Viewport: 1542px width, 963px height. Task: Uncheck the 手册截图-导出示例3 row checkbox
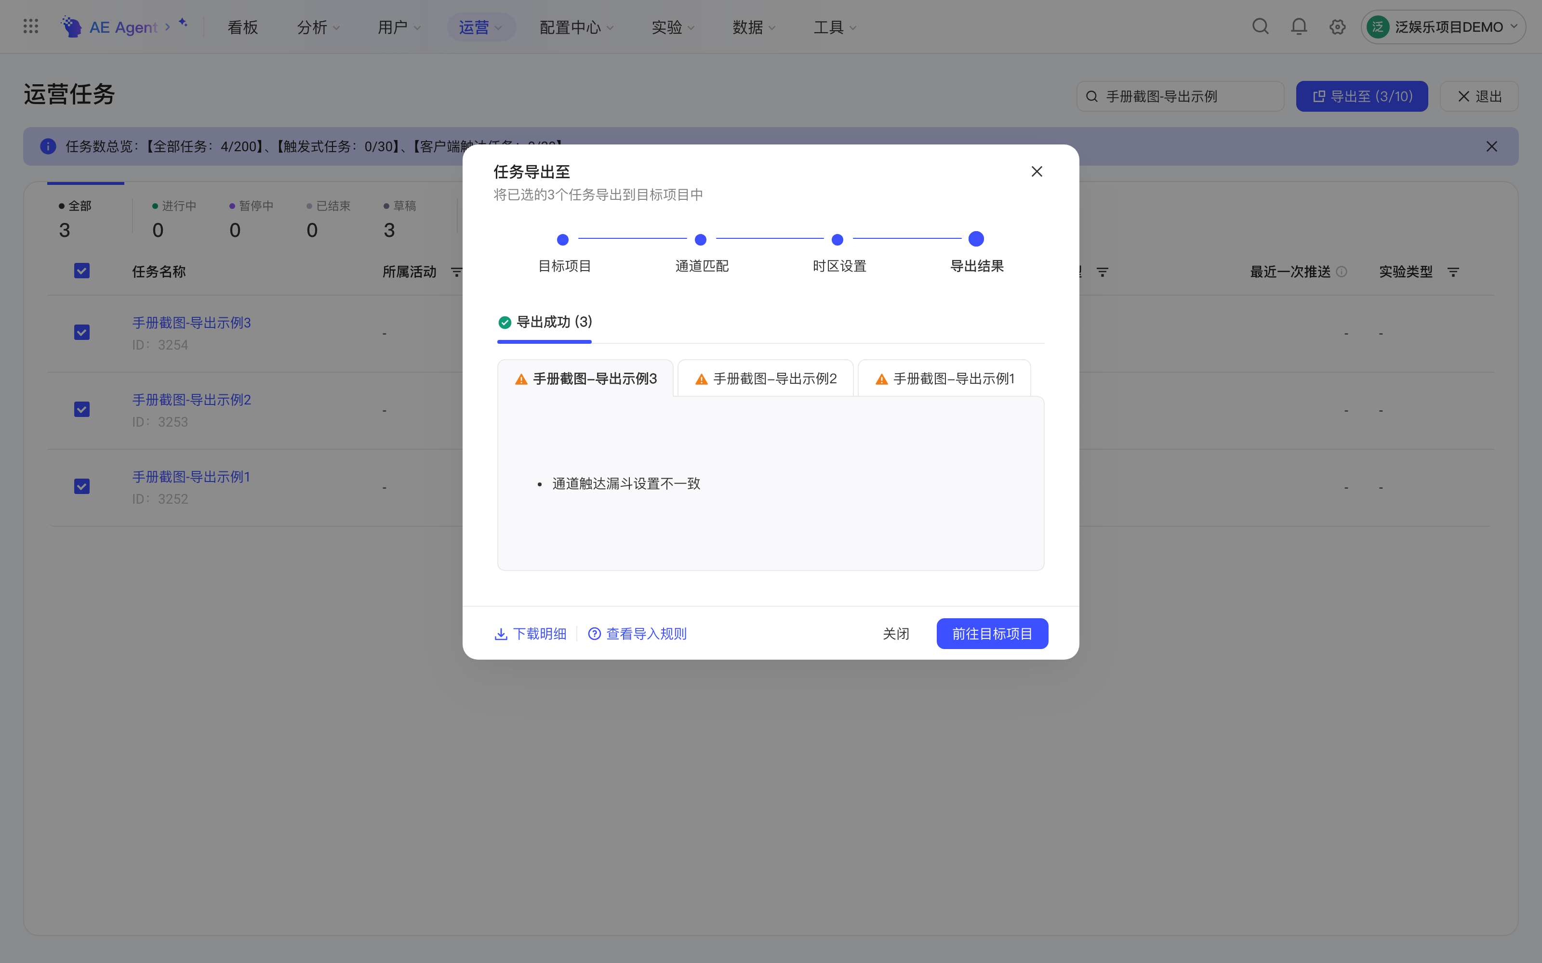click(81, 332)
